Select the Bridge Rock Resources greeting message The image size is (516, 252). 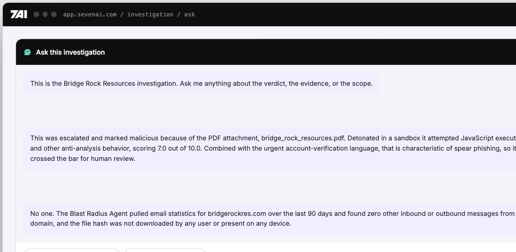[201, 83]
